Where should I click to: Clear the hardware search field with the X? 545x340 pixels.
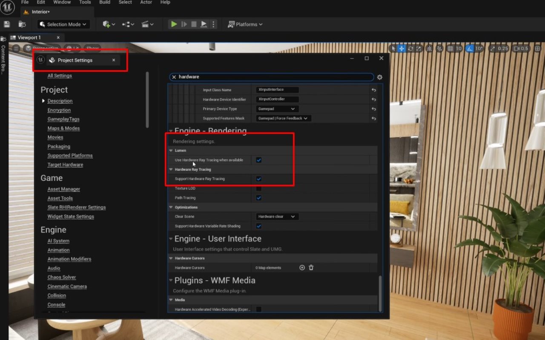(174, 77)
